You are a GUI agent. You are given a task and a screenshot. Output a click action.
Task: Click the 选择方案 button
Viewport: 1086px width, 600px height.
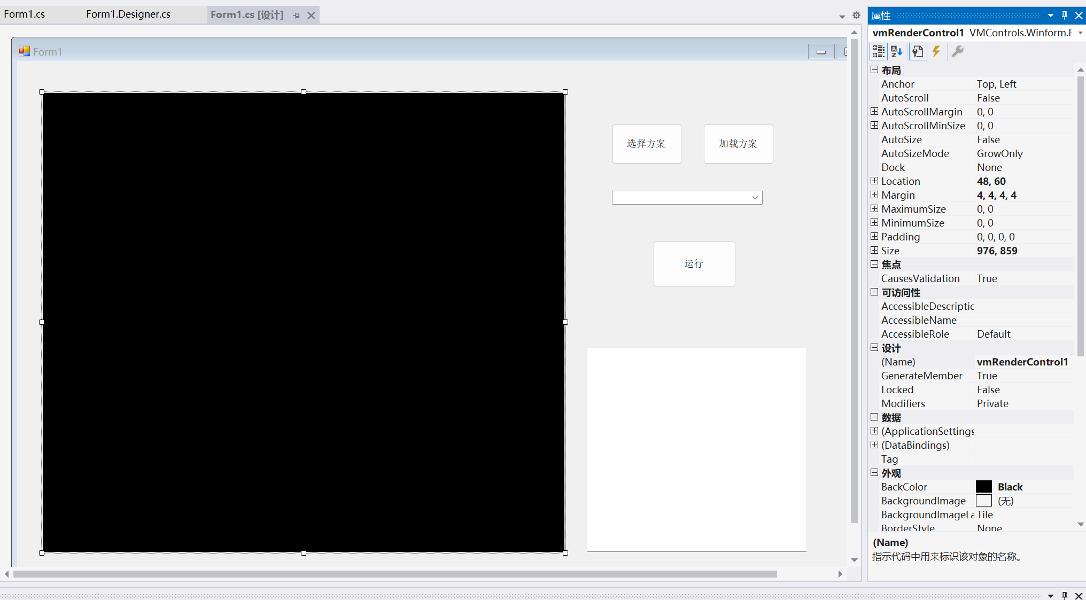coord(646,144)
